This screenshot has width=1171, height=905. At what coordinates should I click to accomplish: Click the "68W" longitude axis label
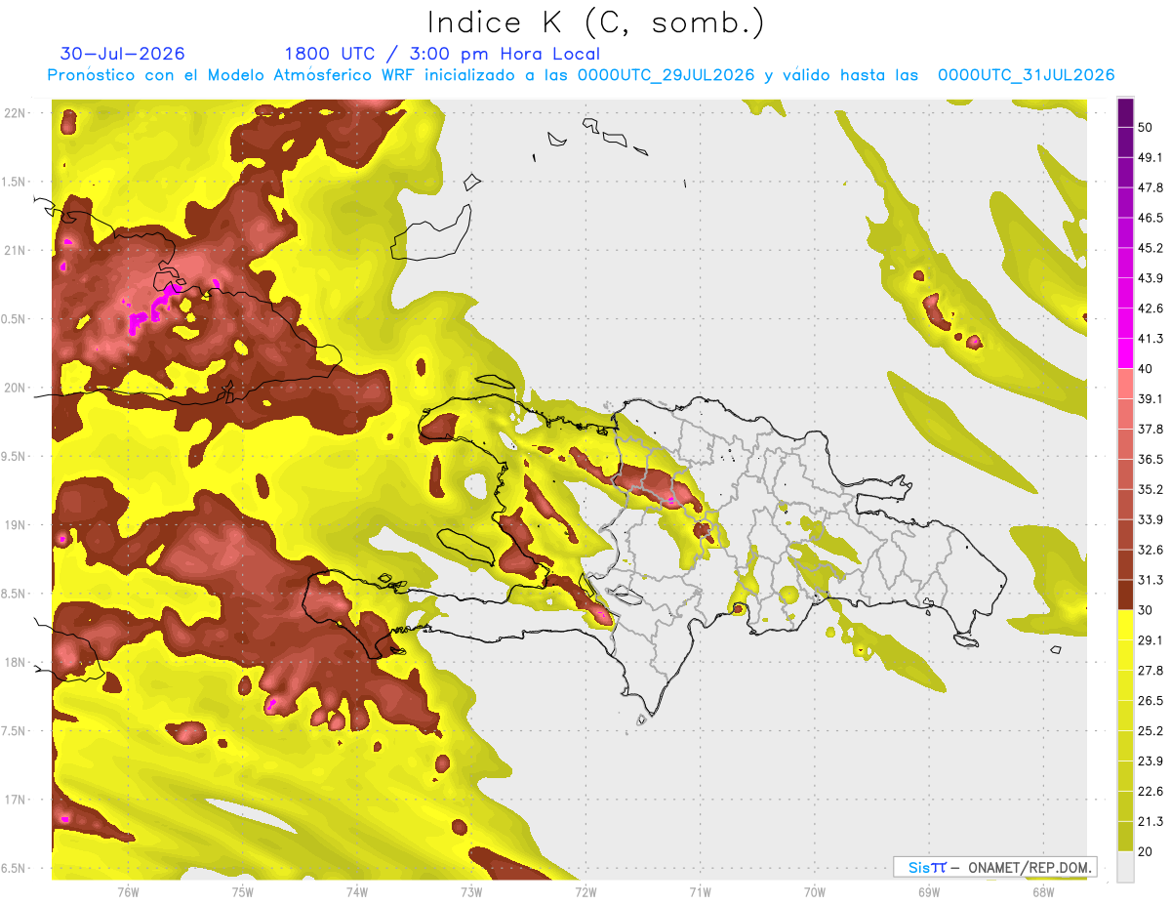tap(1043, 892)
